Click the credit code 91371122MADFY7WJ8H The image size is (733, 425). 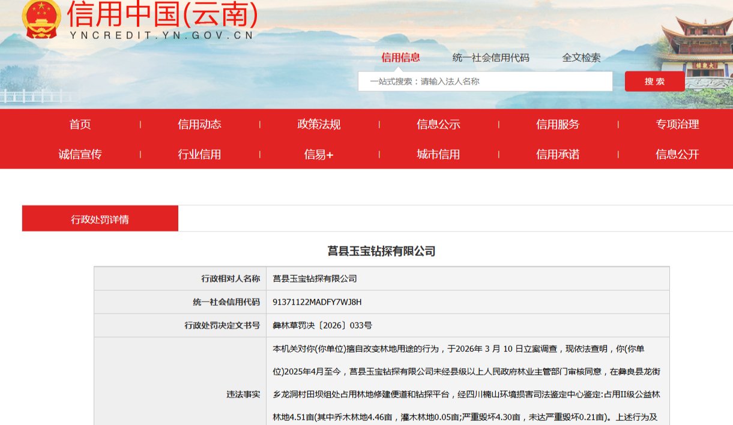[318, 302]
